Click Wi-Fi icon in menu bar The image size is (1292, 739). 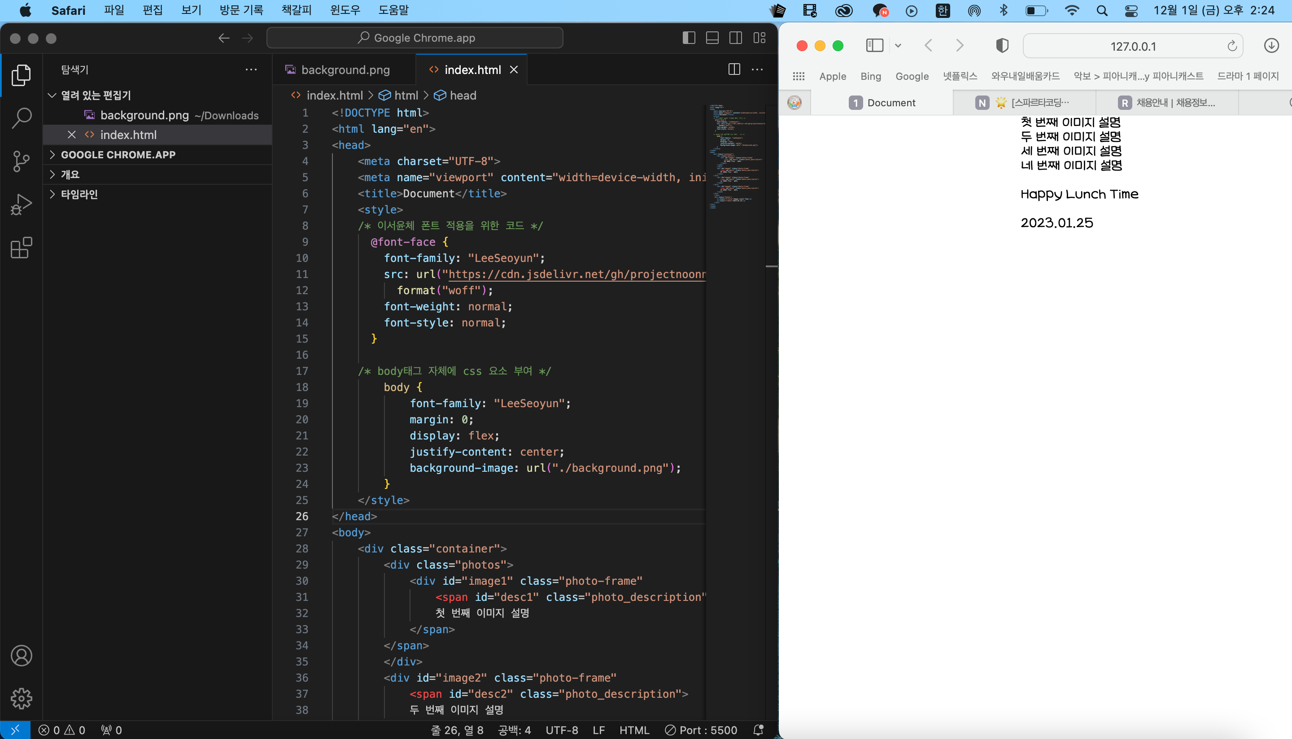click(1072, 11)
